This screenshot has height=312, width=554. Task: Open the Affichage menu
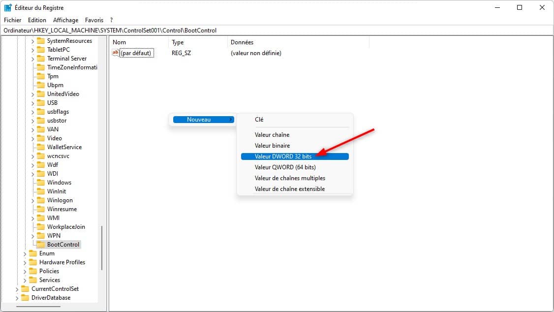[66, 20]
